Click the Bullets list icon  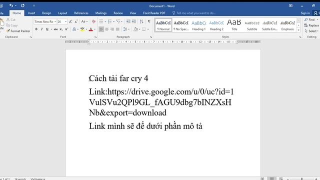pos(101,21)
